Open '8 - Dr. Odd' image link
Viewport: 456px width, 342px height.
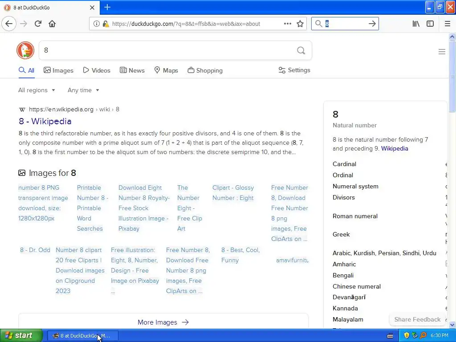35,250
